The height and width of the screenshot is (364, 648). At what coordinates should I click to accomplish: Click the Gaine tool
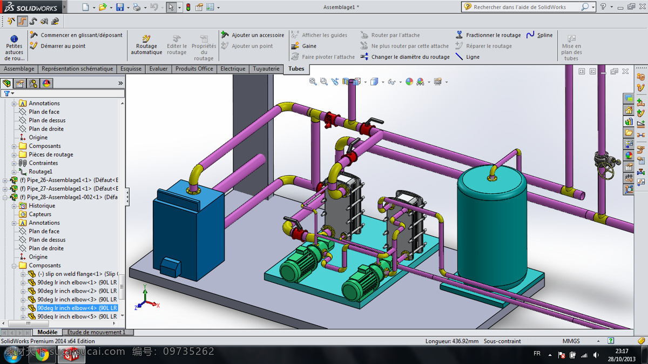point(304,46)
